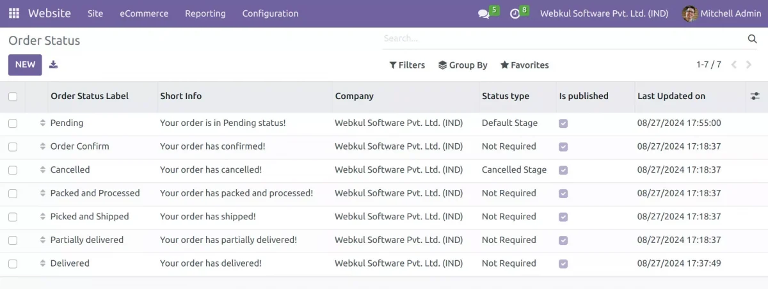Screen dimensions: 768x289
Task: Select the Pending row checkbox
Action: pos(13,123)
